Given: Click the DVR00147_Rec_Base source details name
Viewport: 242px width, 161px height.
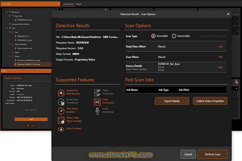Looking at the screenshot, I should [169, 64].
